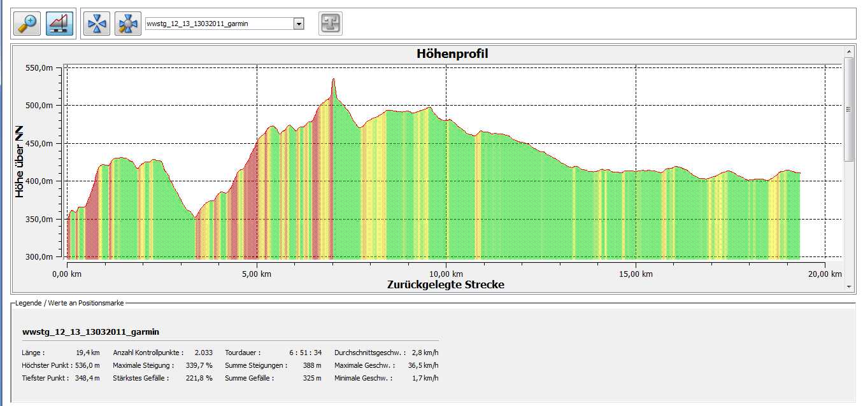Click the Tourdauer value 6 : 51 : 34
The image size is (863, 406).
[x=305, y=353]
